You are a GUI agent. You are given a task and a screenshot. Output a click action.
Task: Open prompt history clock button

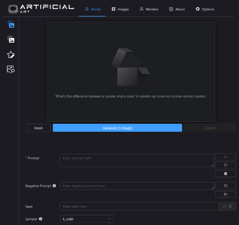(x=225, y=165)
